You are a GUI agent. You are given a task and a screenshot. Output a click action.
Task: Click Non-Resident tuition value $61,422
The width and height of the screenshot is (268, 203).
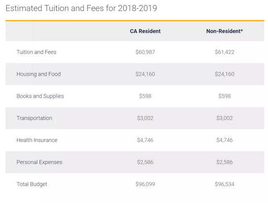[x=224, y=52]
